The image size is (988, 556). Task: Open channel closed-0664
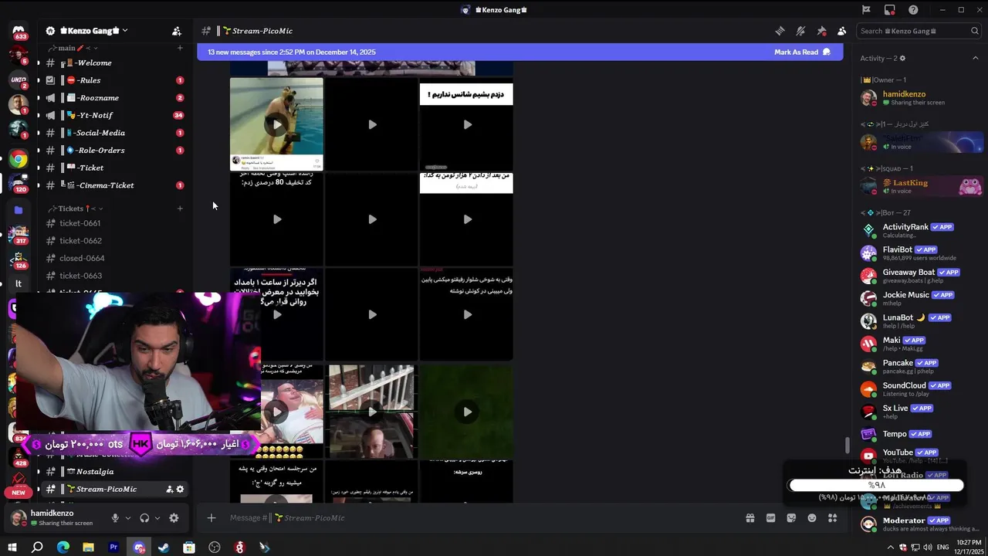click(x=113, y=258)
